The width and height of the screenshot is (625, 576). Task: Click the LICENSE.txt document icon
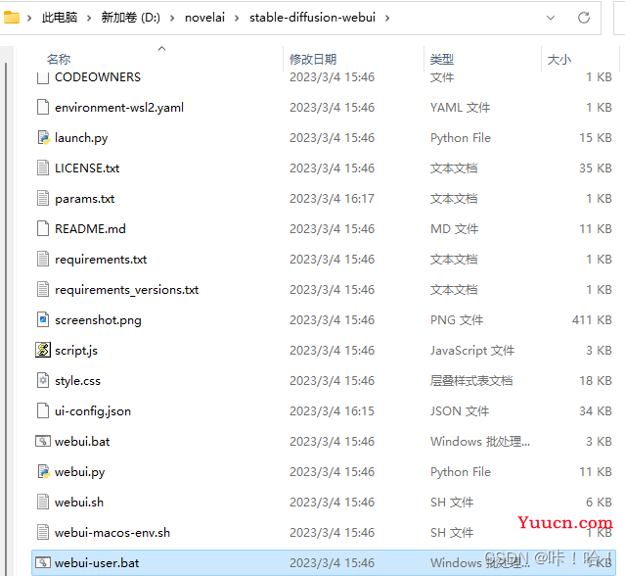43,168
